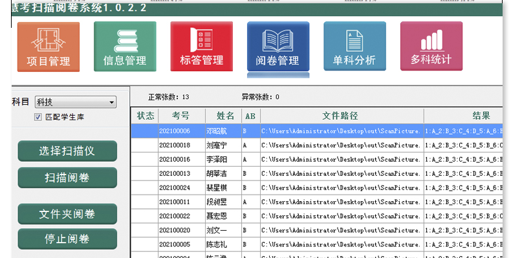The height and width of the screenshot is (258, 511).
Task: Open the 单科分析 module icon
Action: point(354,46)
